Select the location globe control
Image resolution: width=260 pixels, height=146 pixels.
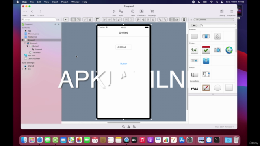point(229,50)
